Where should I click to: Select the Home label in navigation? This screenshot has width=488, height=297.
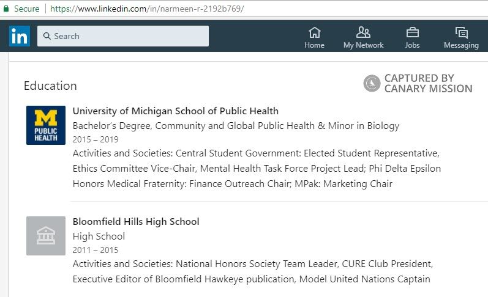[x=314, y=45]
